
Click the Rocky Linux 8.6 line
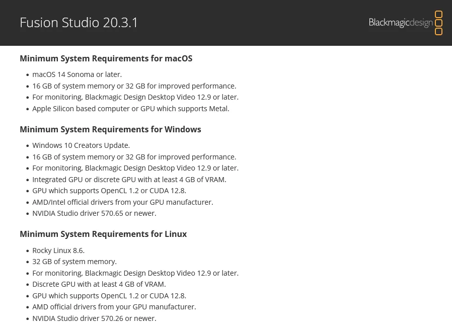coord(58,251)
